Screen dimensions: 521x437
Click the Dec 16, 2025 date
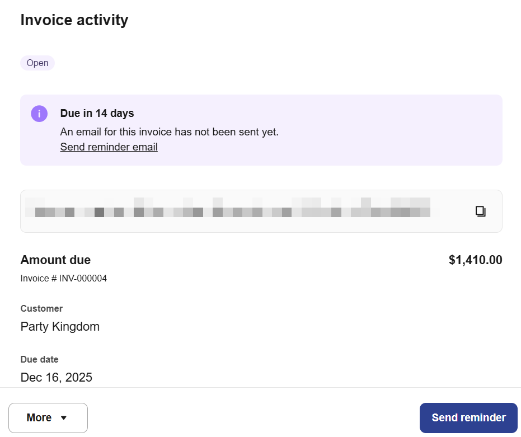(x=56, y=377)
